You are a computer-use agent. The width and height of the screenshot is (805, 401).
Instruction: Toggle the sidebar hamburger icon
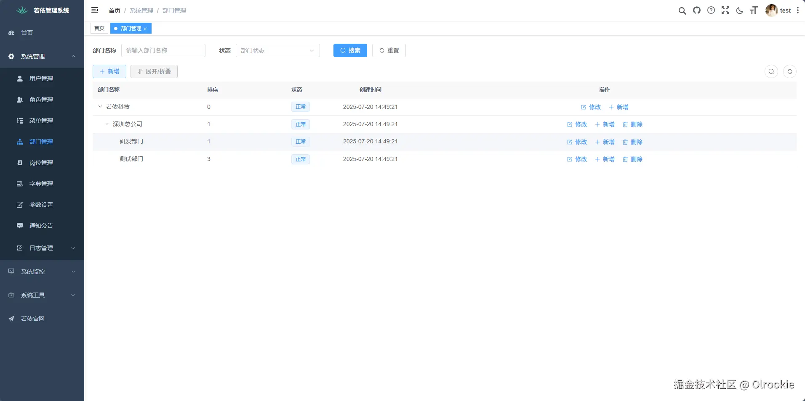click(x=95, y=11)
